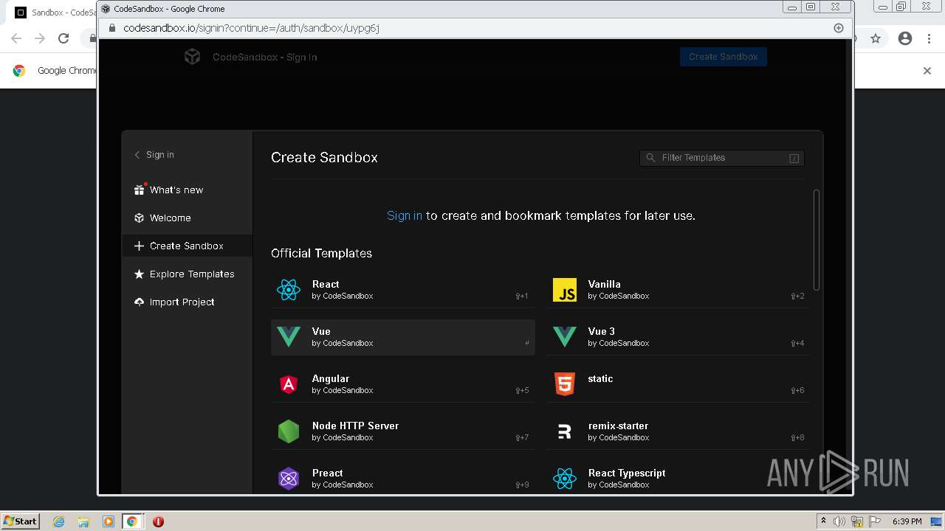
Task: Select the React Typescript template icon
Action: pos(565,479)
